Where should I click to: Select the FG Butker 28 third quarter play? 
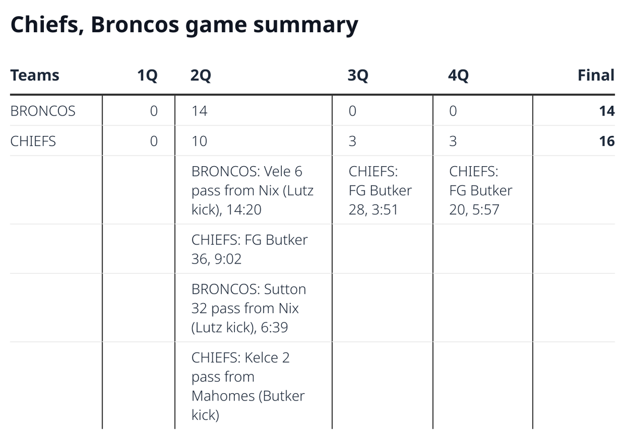click(x=380, y=191)
